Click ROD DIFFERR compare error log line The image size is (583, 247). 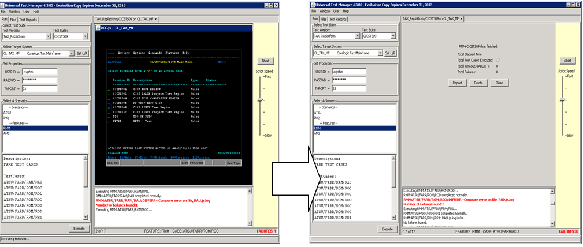point(459,200)
